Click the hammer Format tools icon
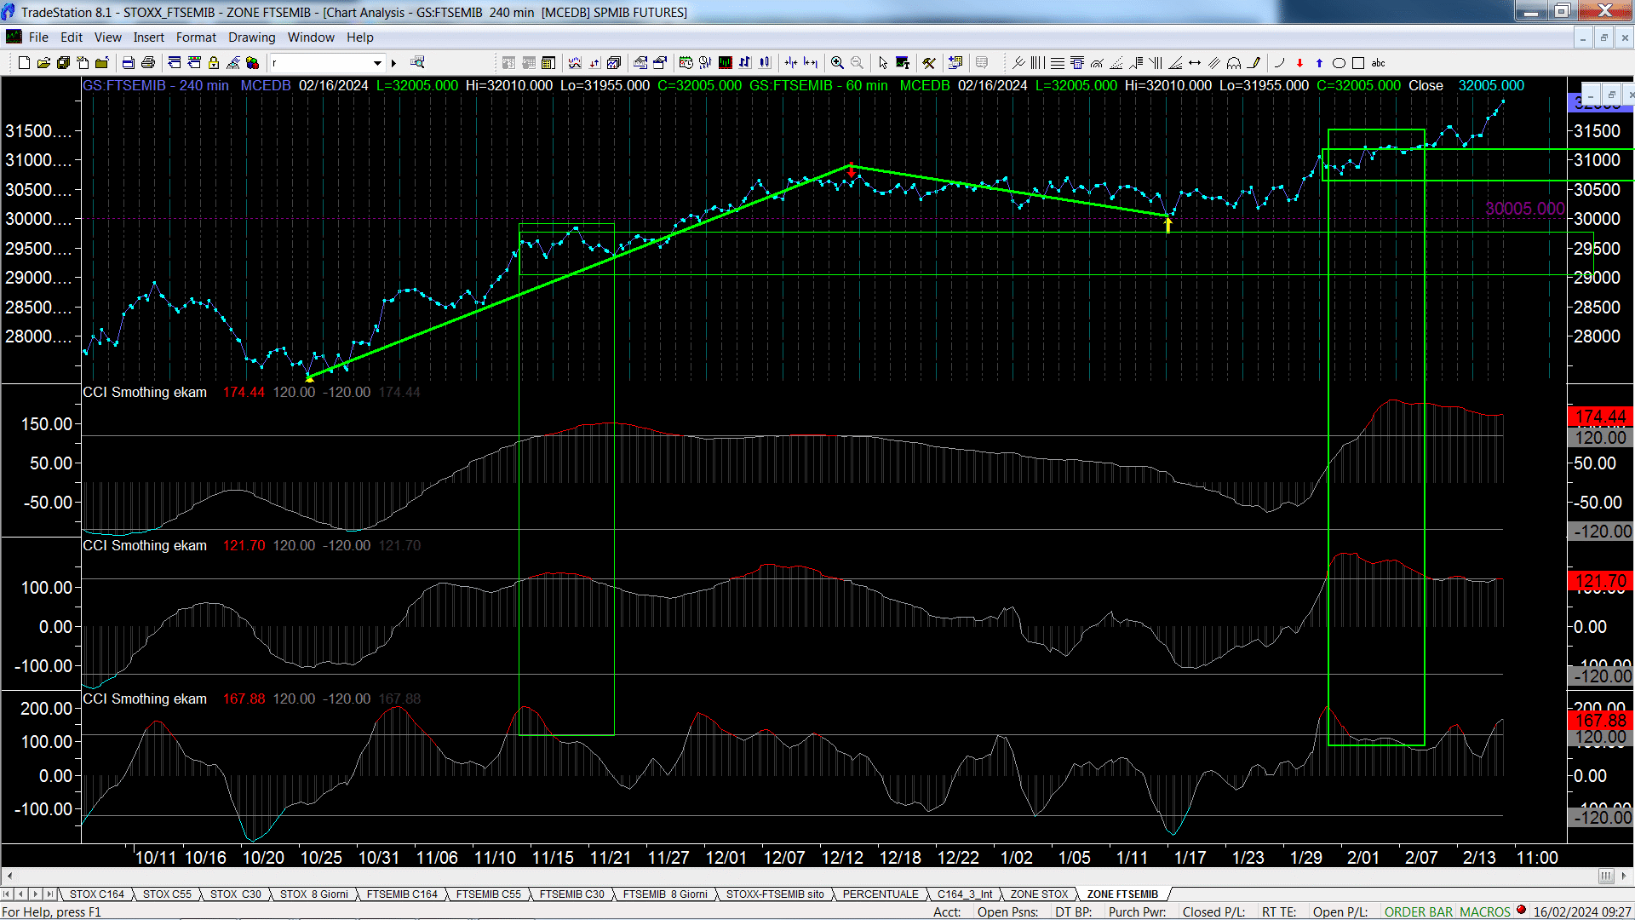1635x920 pixels. (928, 62)
